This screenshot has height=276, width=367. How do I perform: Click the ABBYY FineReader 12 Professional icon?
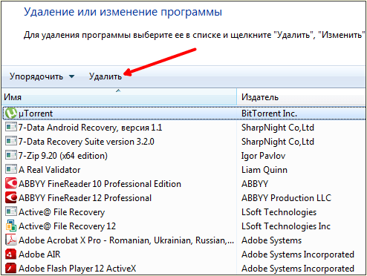pyautogui.click(x=11, y=198)
